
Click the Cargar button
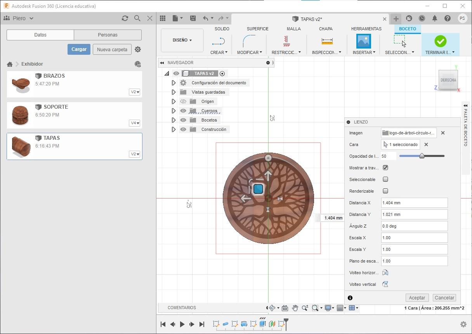pyautogui.click(x=79, y=49)
